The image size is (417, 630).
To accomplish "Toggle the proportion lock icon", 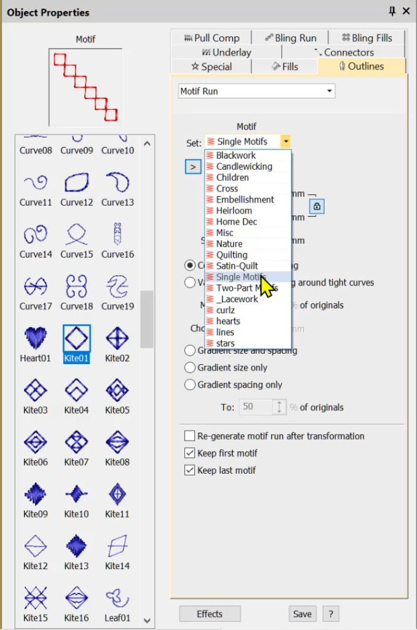I will pyautogui.click(x=317, y=206).
